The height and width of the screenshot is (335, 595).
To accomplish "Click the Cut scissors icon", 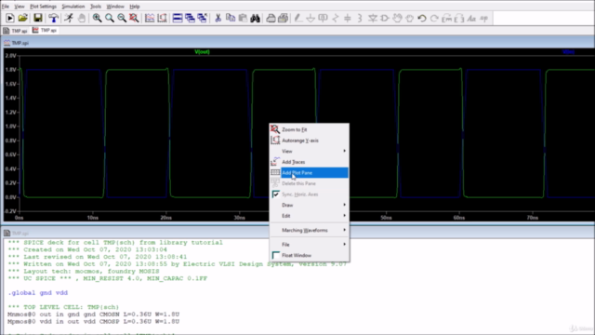I will click(218, 18).
